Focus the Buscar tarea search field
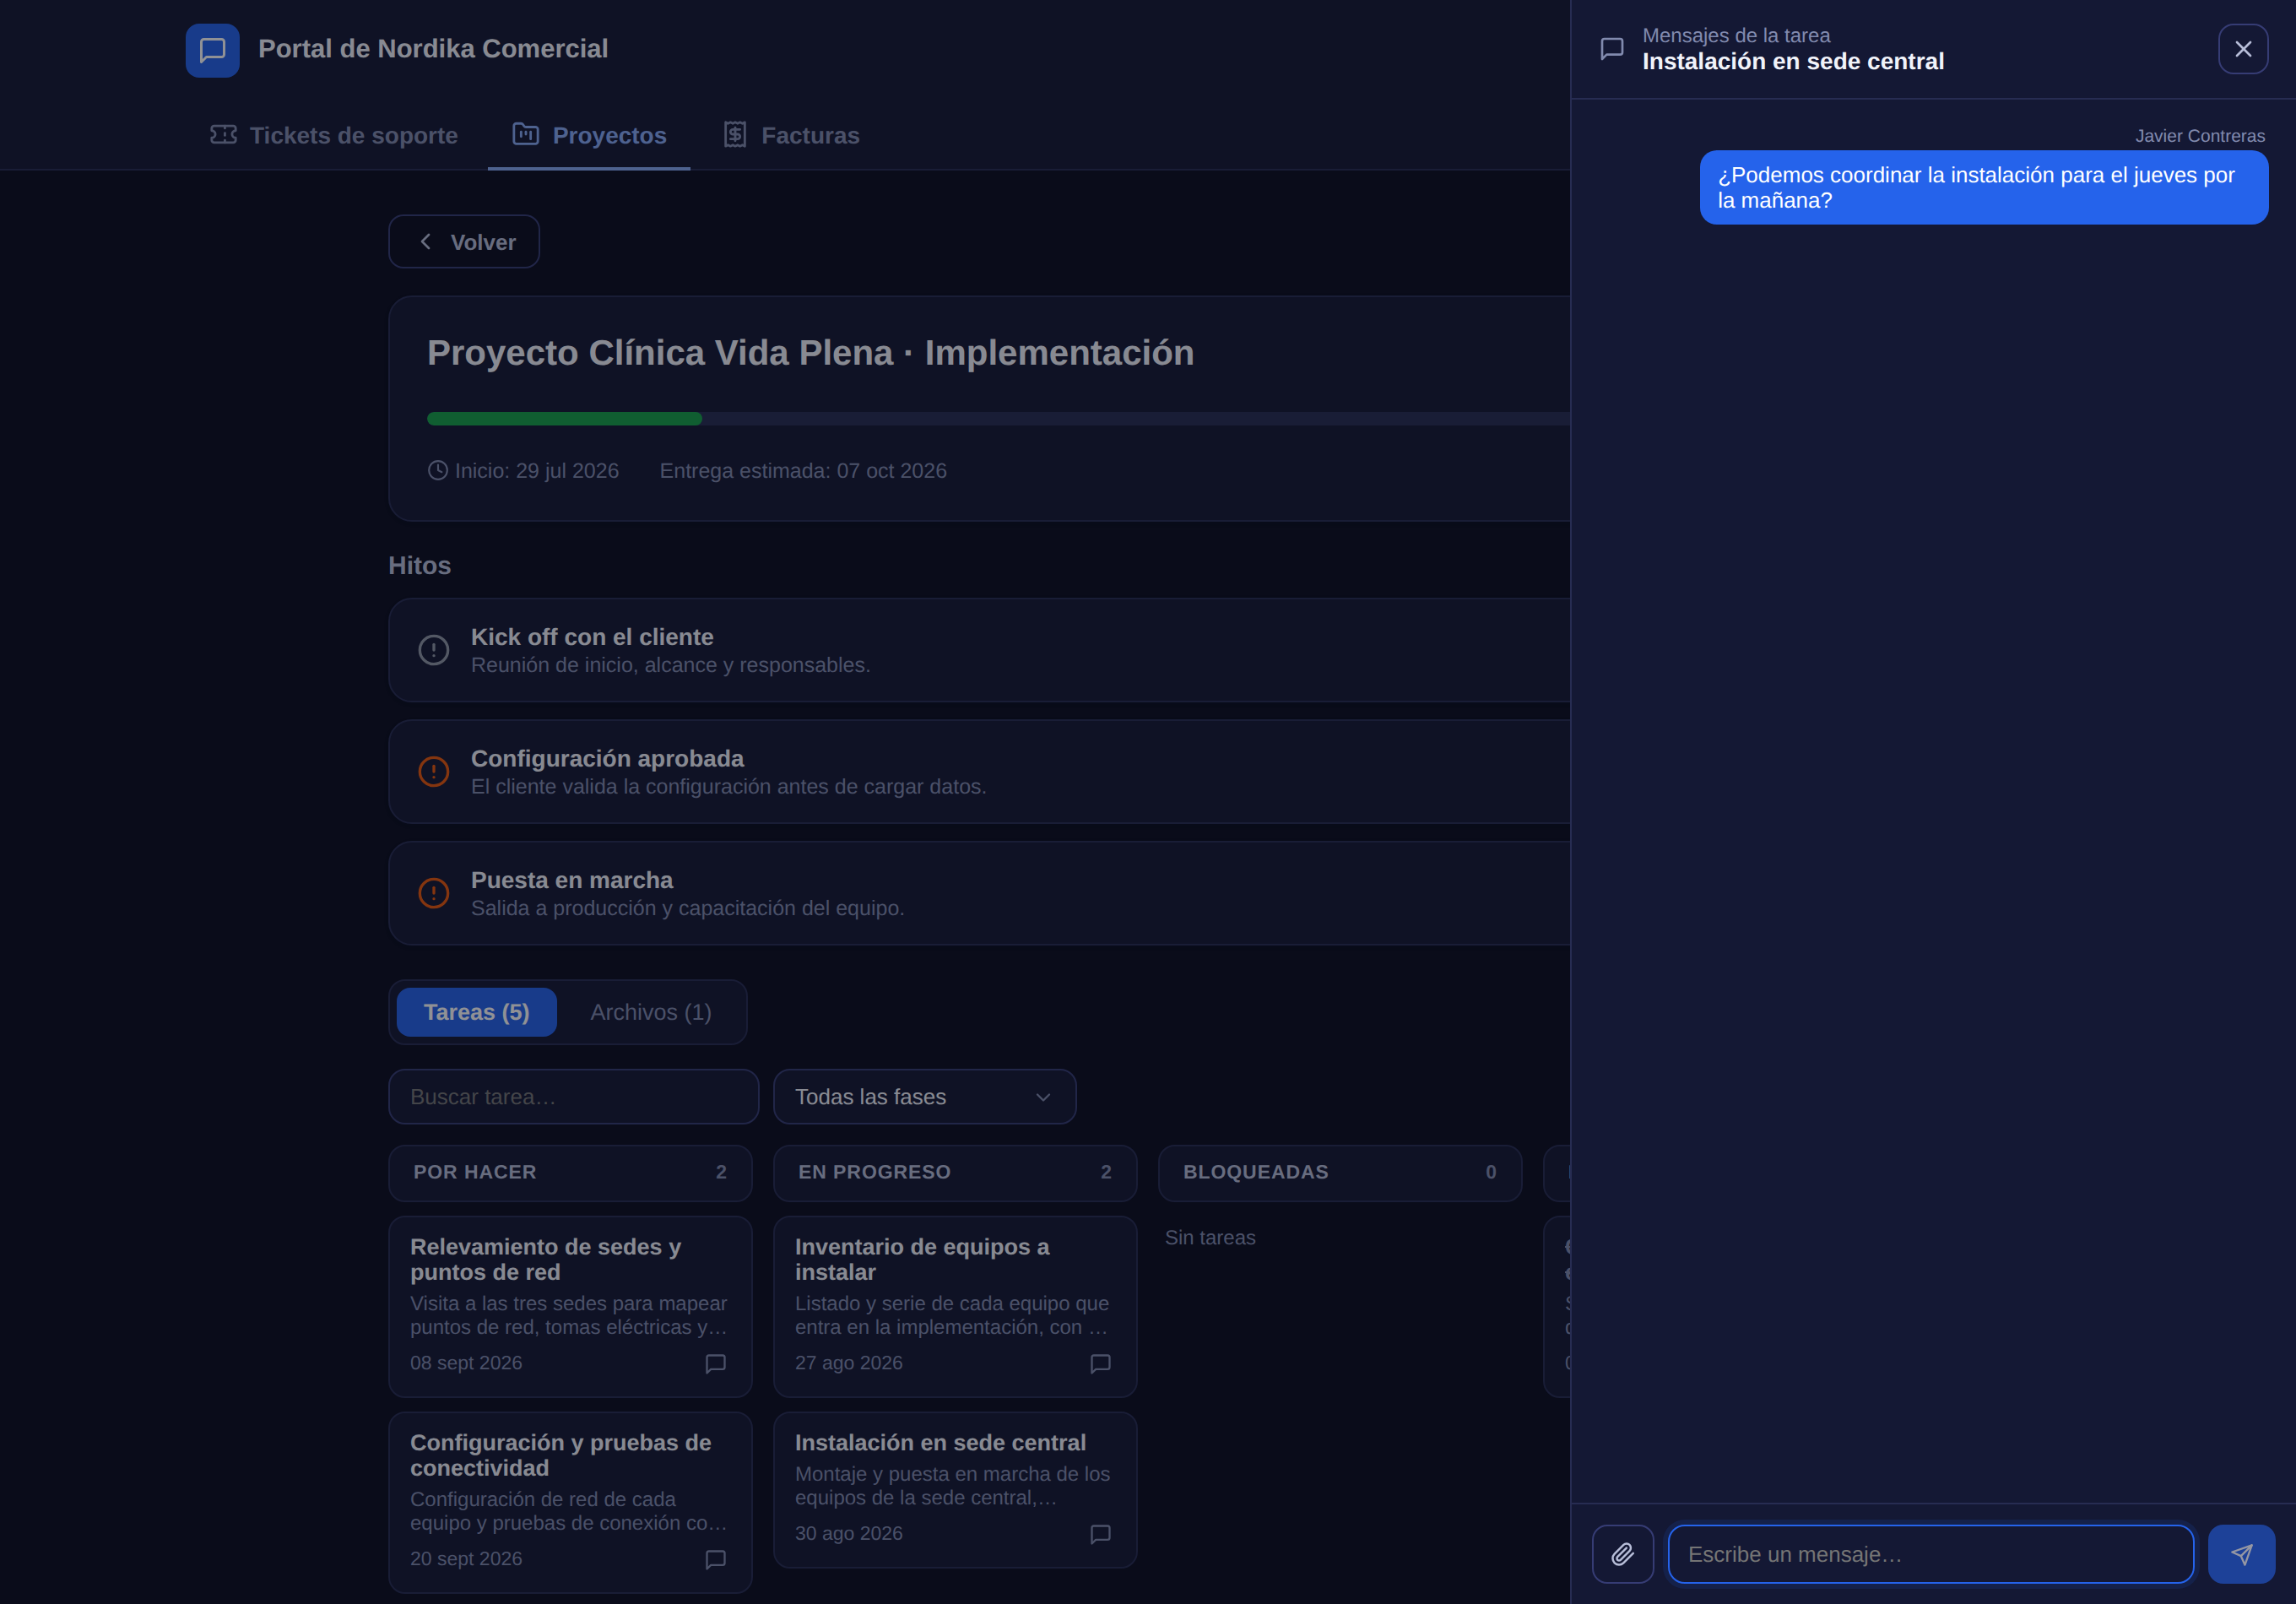 coord(574,1097)
